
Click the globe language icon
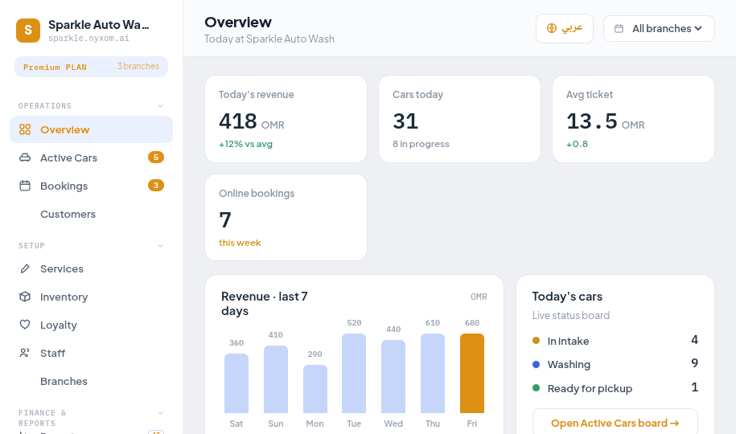(552, 28)
